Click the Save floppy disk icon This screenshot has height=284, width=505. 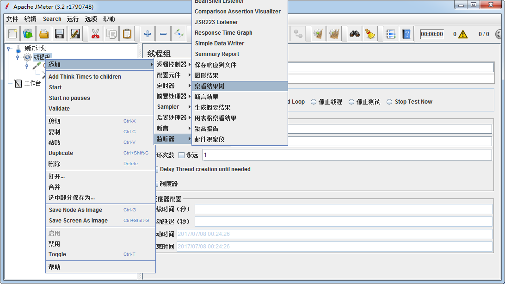pos(60,34)
